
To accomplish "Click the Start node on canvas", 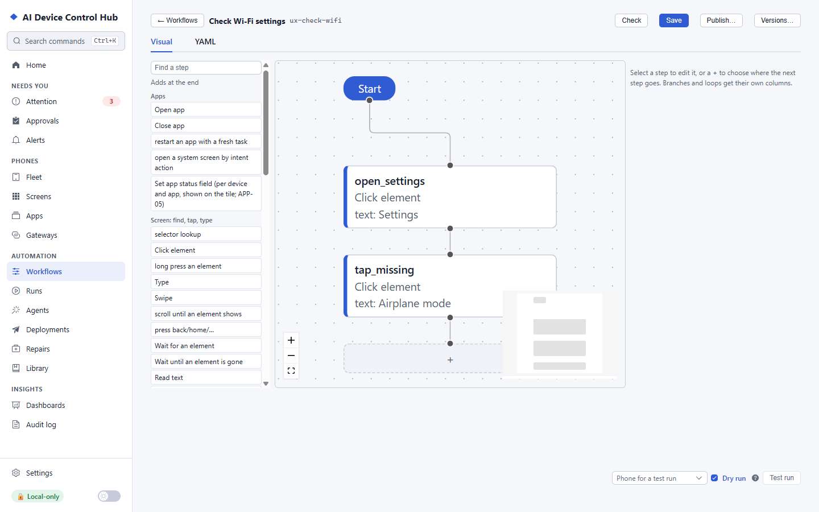I will [x=370, y=89].
